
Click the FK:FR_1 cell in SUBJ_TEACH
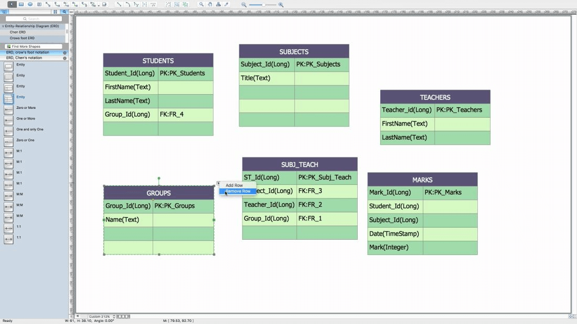click(327, 219)
